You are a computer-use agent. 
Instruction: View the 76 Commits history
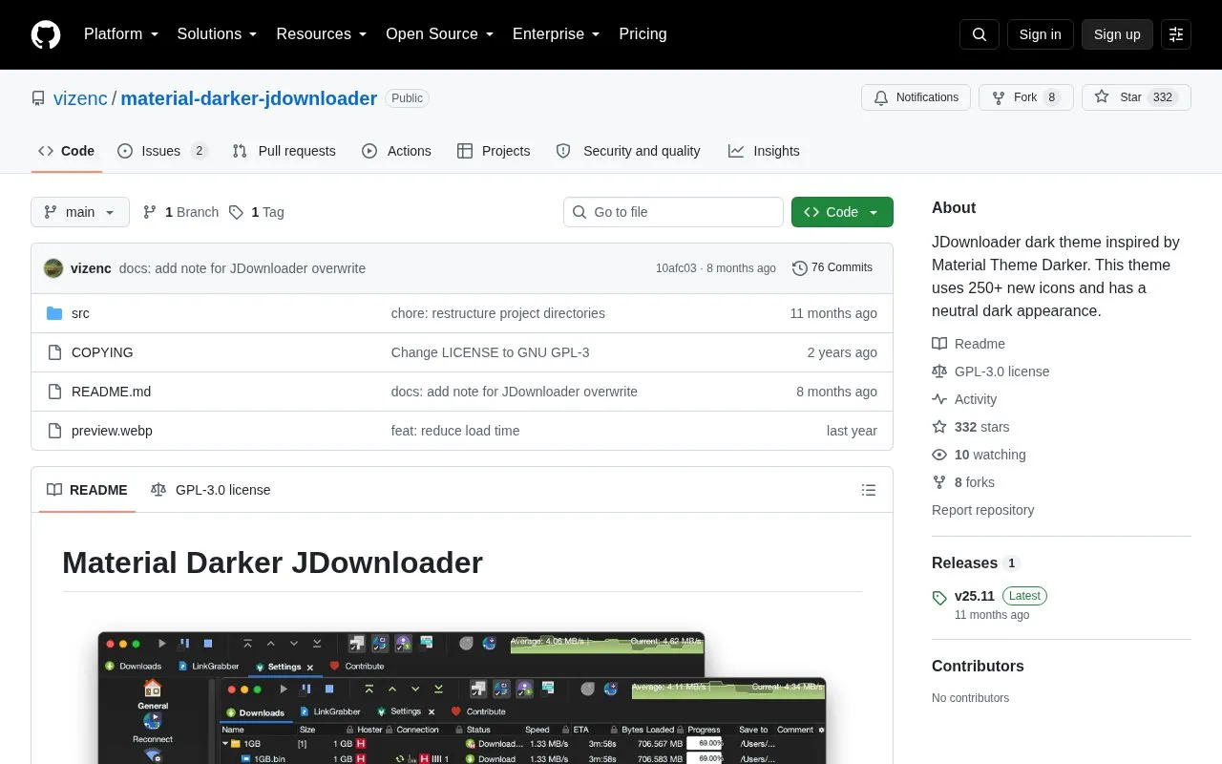[x=832, y=268]
